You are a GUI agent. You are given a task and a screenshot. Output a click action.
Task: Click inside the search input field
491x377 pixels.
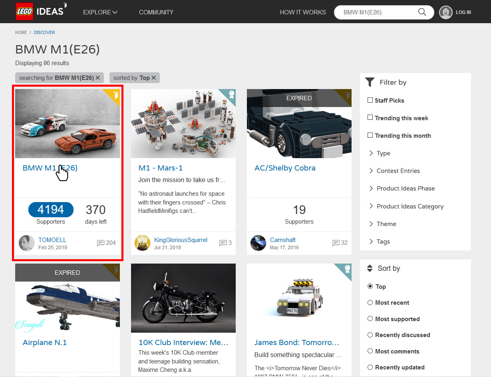pos(378,12)
